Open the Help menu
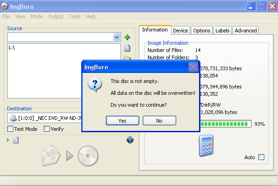 point(90,16)
